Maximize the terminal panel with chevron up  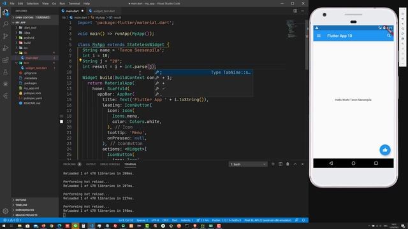(295, 164)
